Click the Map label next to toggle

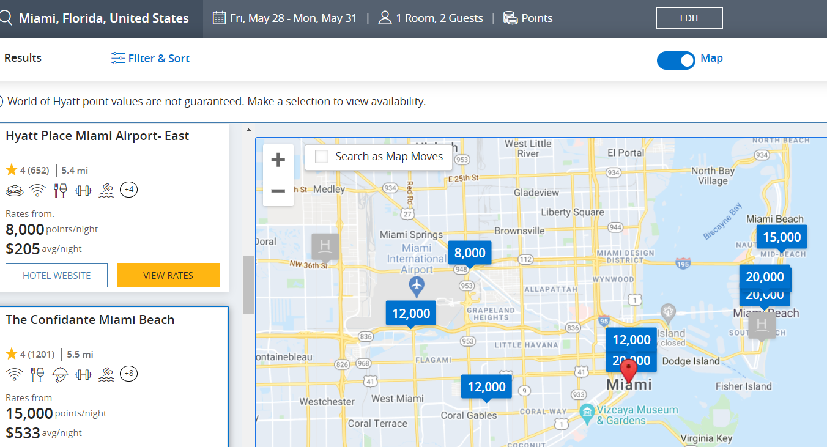click(x=711, y=58)
